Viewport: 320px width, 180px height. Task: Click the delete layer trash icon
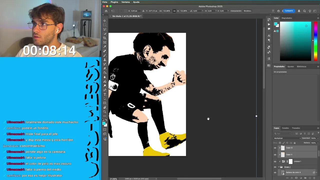click(x=314, y=178)
